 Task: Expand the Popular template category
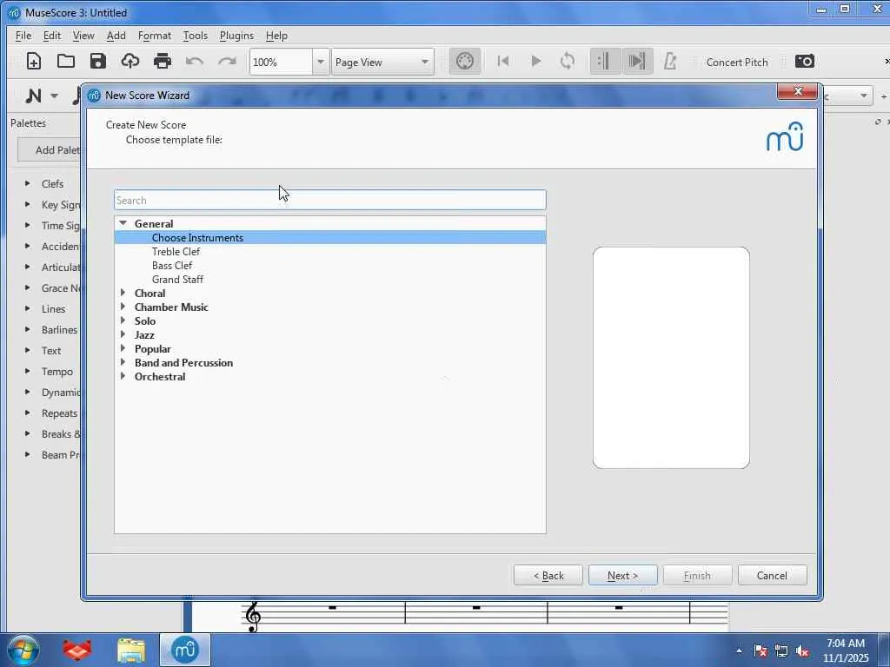tap(123, 348)
